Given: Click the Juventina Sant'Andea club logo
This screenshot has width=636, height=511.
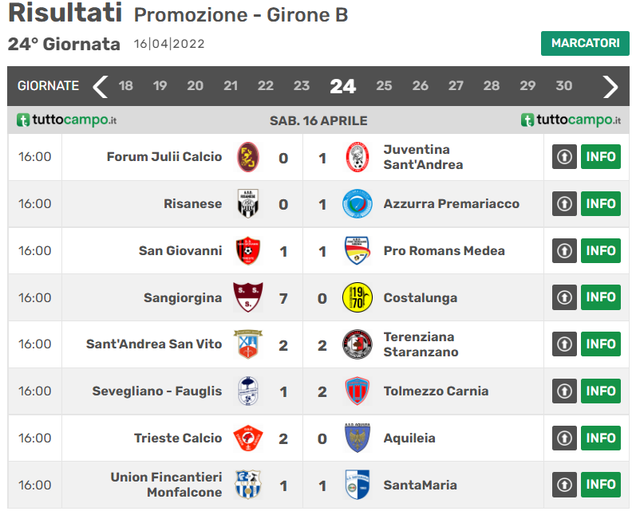Looking at the screenshot, I should [x=358, y=157].
